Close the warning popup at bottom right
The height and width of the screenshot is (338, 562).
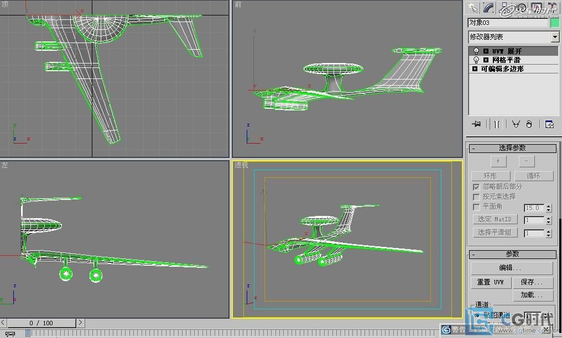546,329
